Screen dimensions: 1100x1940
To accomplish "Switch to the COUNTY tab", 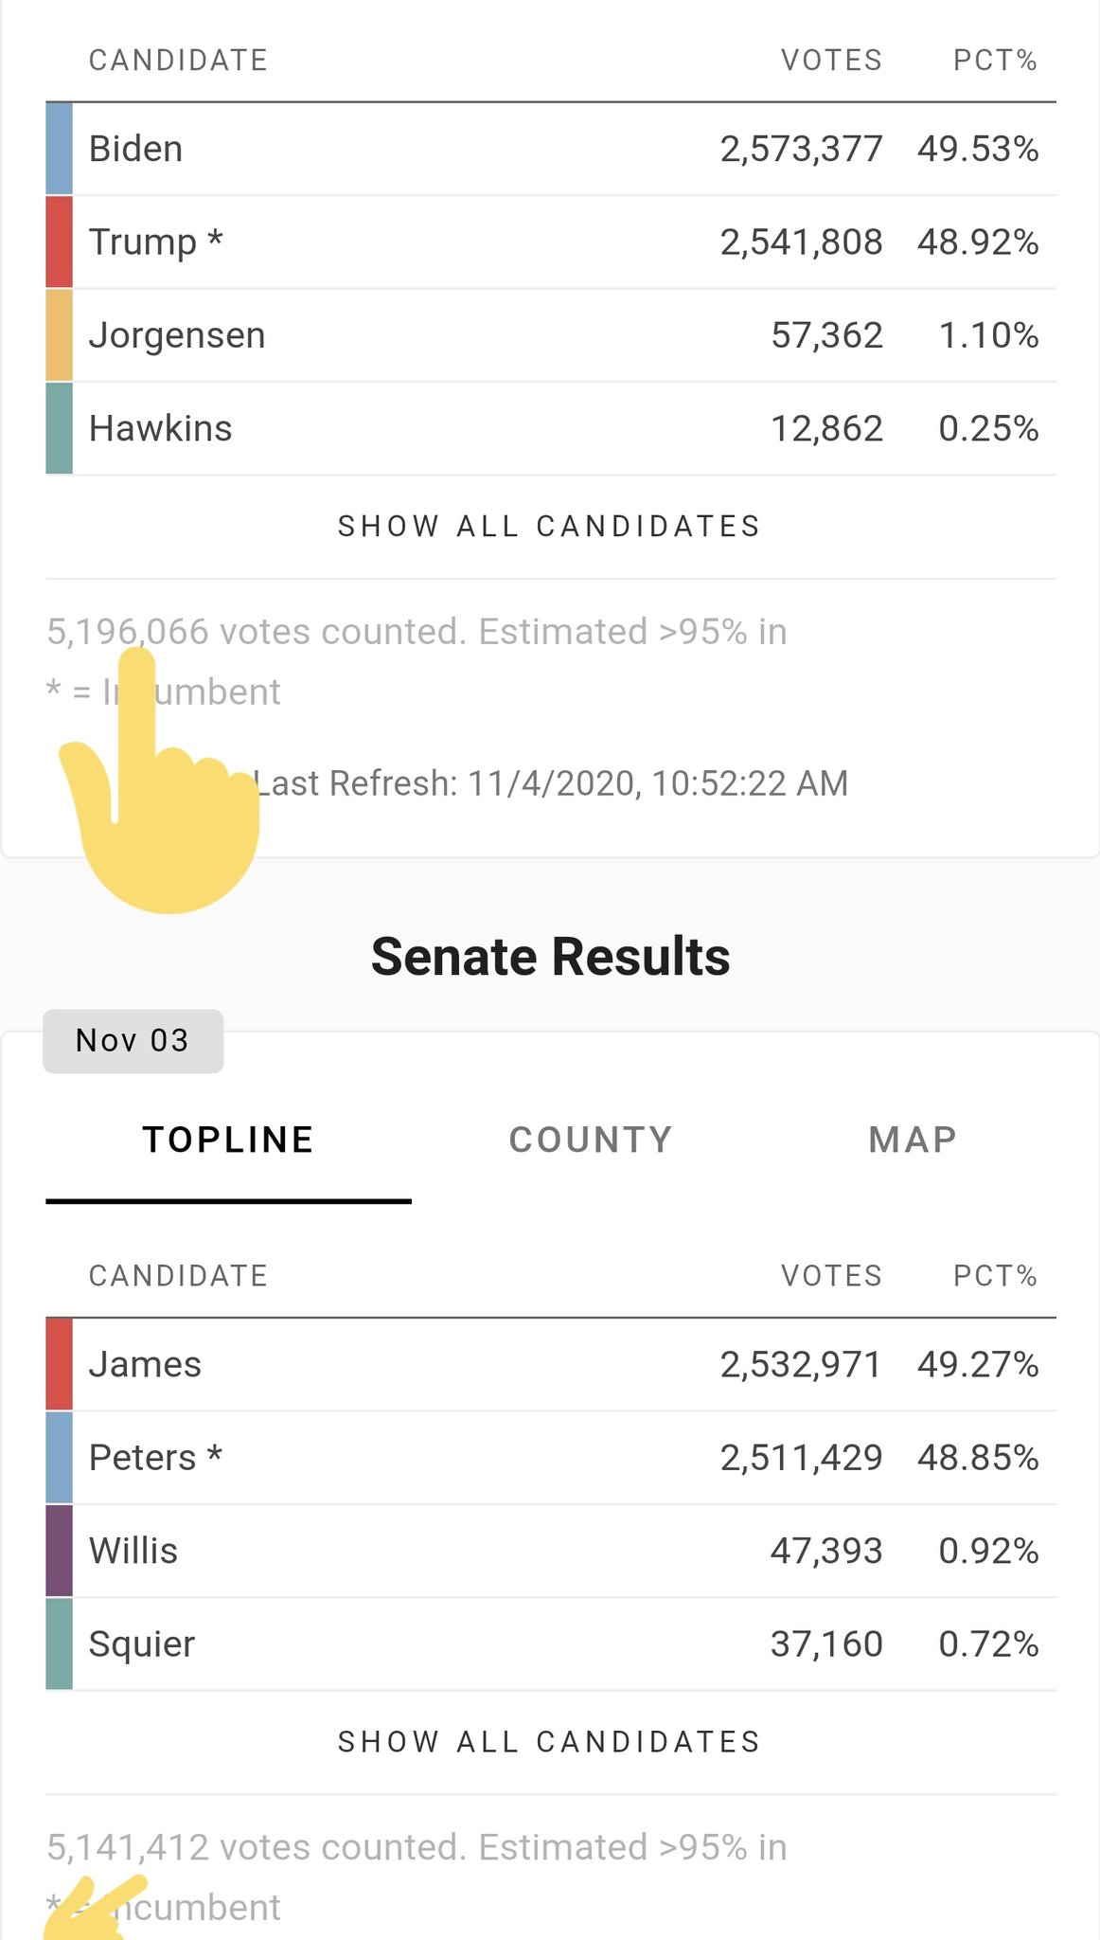I will pyautogui.click(x=591, y=1140).
